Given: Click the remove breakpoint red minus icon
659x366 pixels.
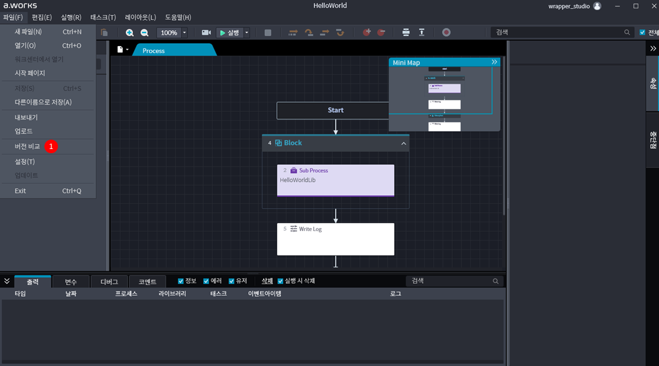Looking at the screenshot, I should click(x=381, y=33).
